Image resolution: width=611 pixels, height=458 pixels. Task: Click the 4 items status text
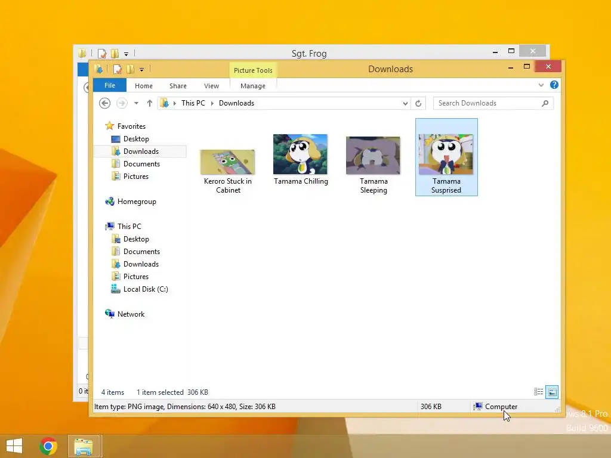[x=113, y=392]
